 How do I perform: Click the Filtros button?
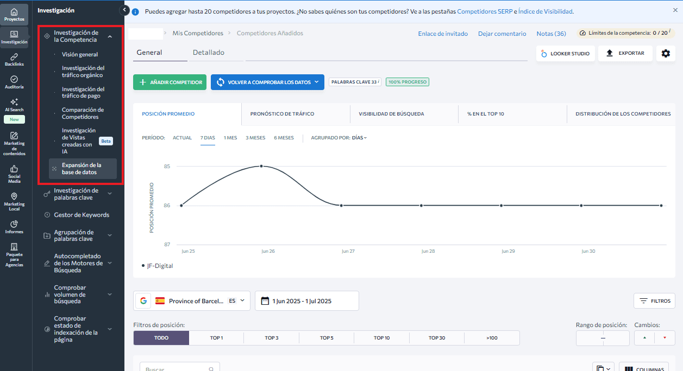pos(654,300)
